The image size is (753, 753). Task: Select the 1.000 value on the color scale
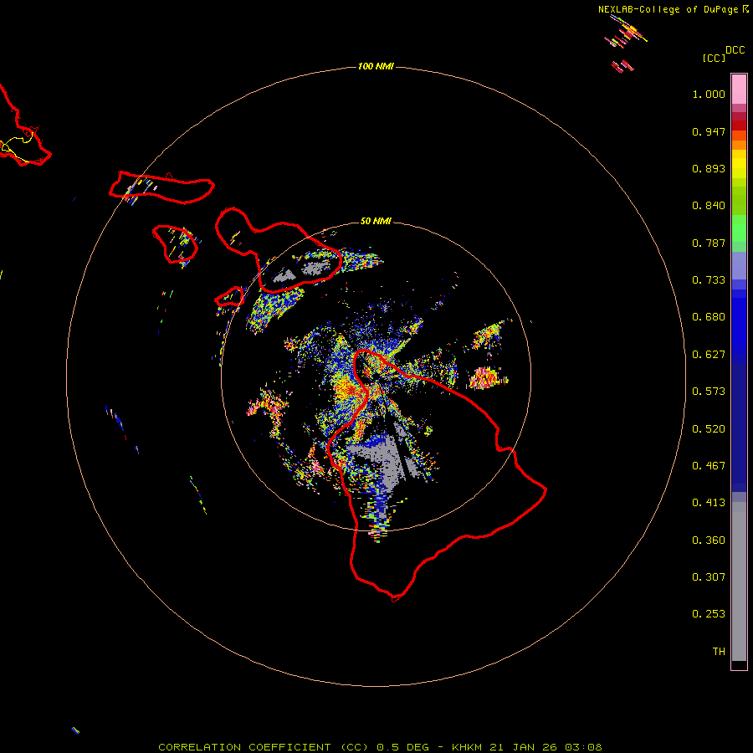[709, 94]
